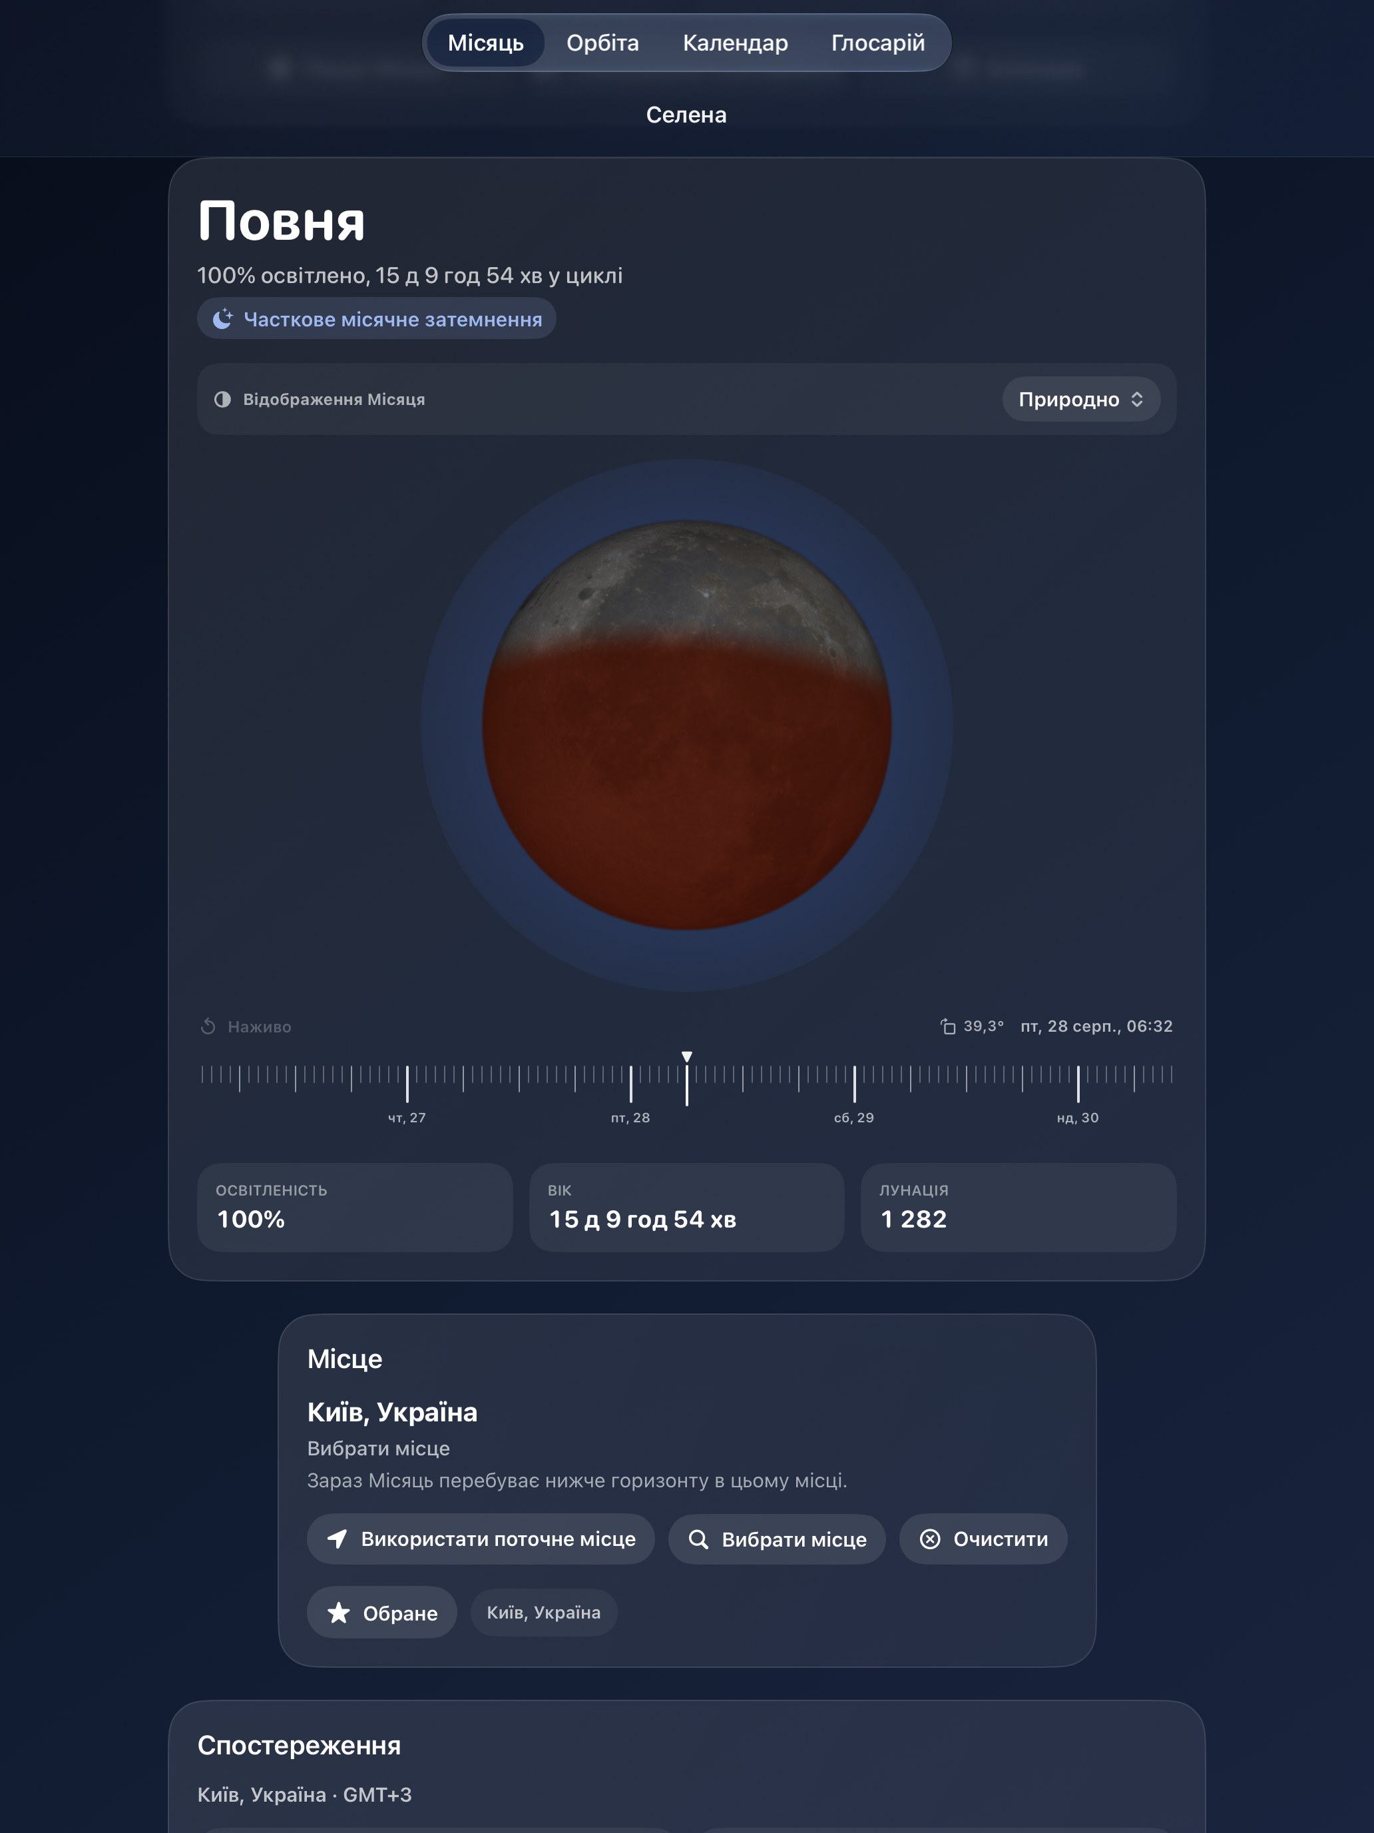Click the Вік 15 д 9 год card

pos(686,1208)
